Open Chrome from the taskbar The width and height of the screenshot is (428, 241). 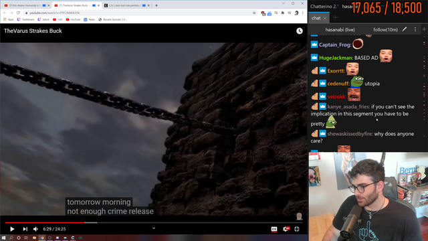(42, 238)
